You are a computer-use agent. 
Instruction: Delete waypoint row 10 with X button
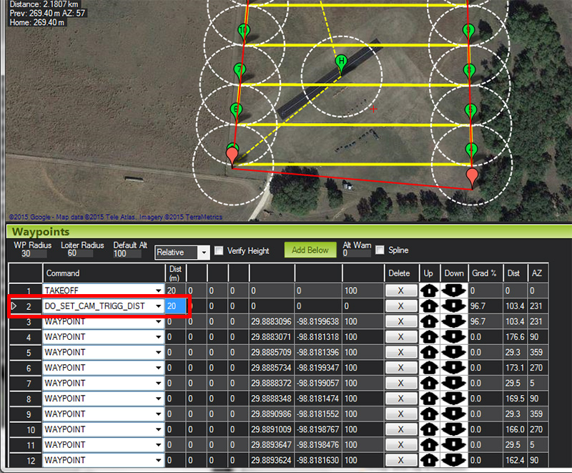[x=400, y=429]
